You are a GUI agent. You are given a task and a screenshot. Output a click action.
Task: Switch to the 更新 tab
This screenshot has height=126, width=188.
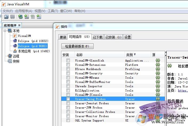[63, 37]
